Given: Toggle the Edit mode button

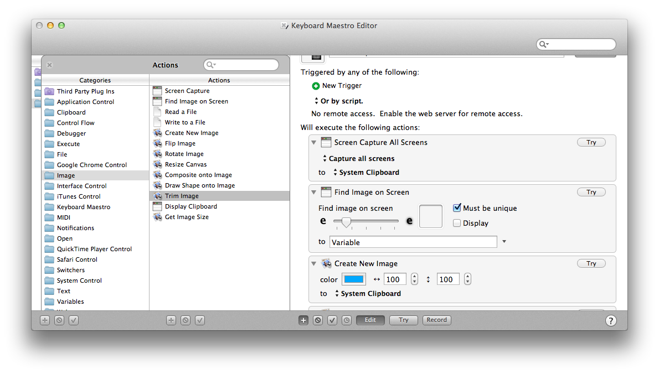Looking at the screenshot, I should tap(370, 320).
